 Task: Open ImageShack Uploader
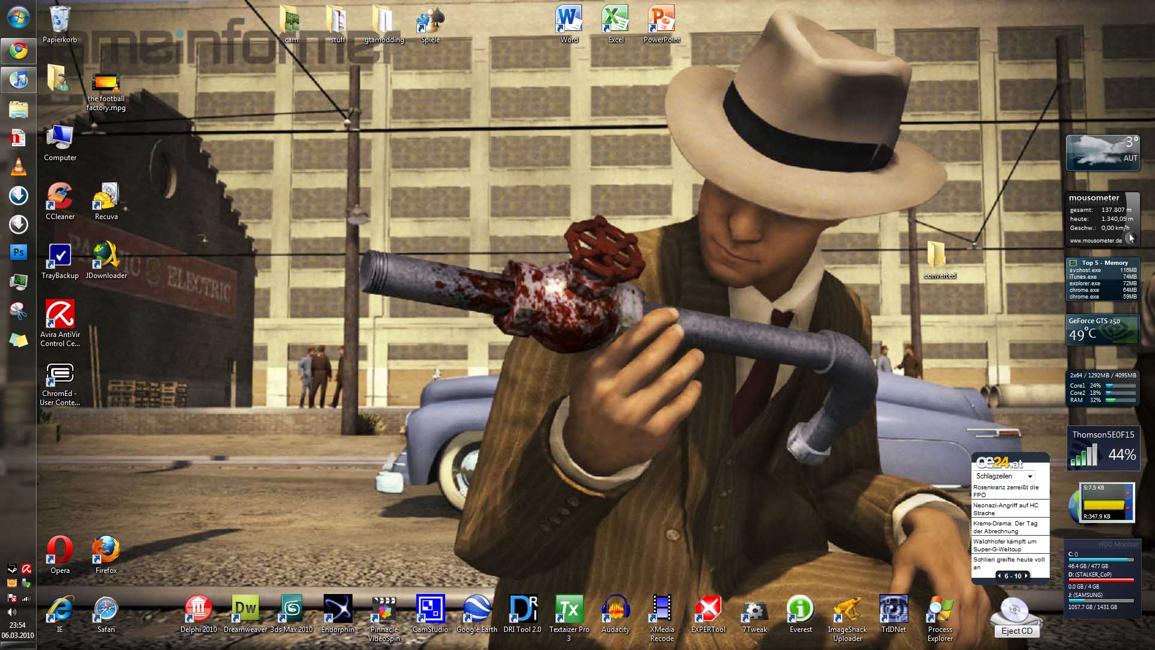(847, 618)
